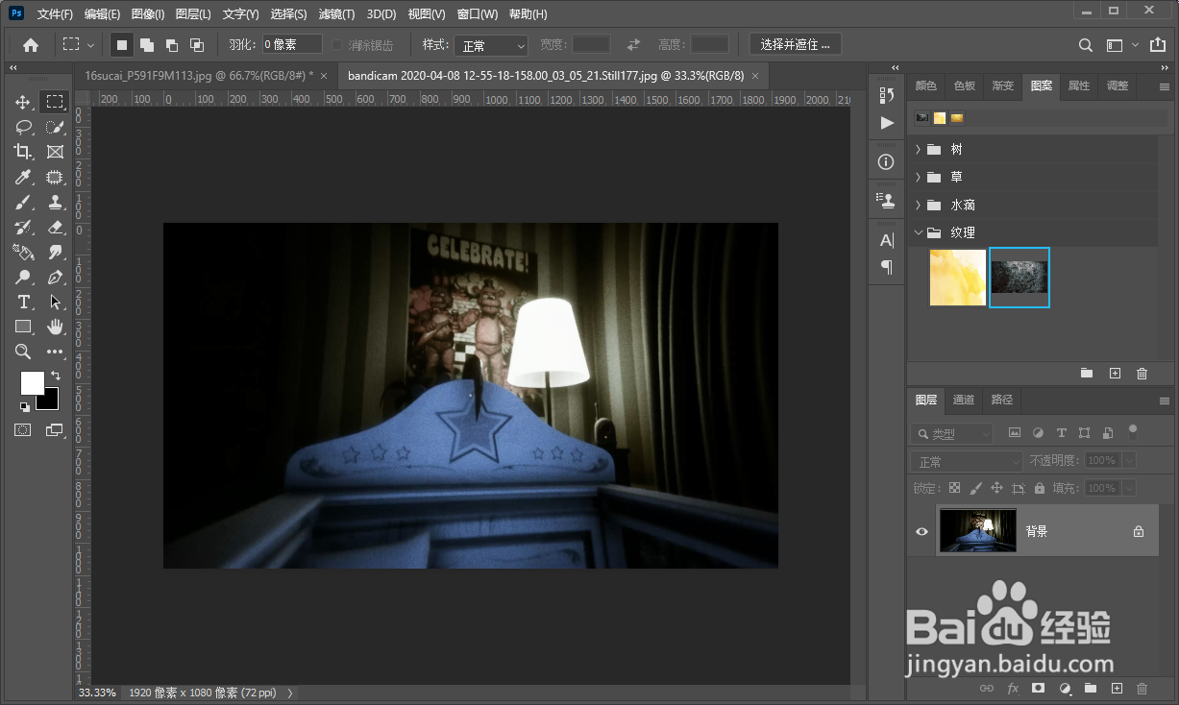Select the Eyedropper tool
Viewport: 1179px width, 705px height.
[24, 177]
